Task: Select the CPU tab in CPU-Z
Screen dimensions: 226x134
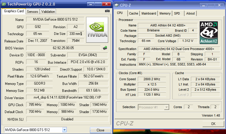Action: coord(120,13)
